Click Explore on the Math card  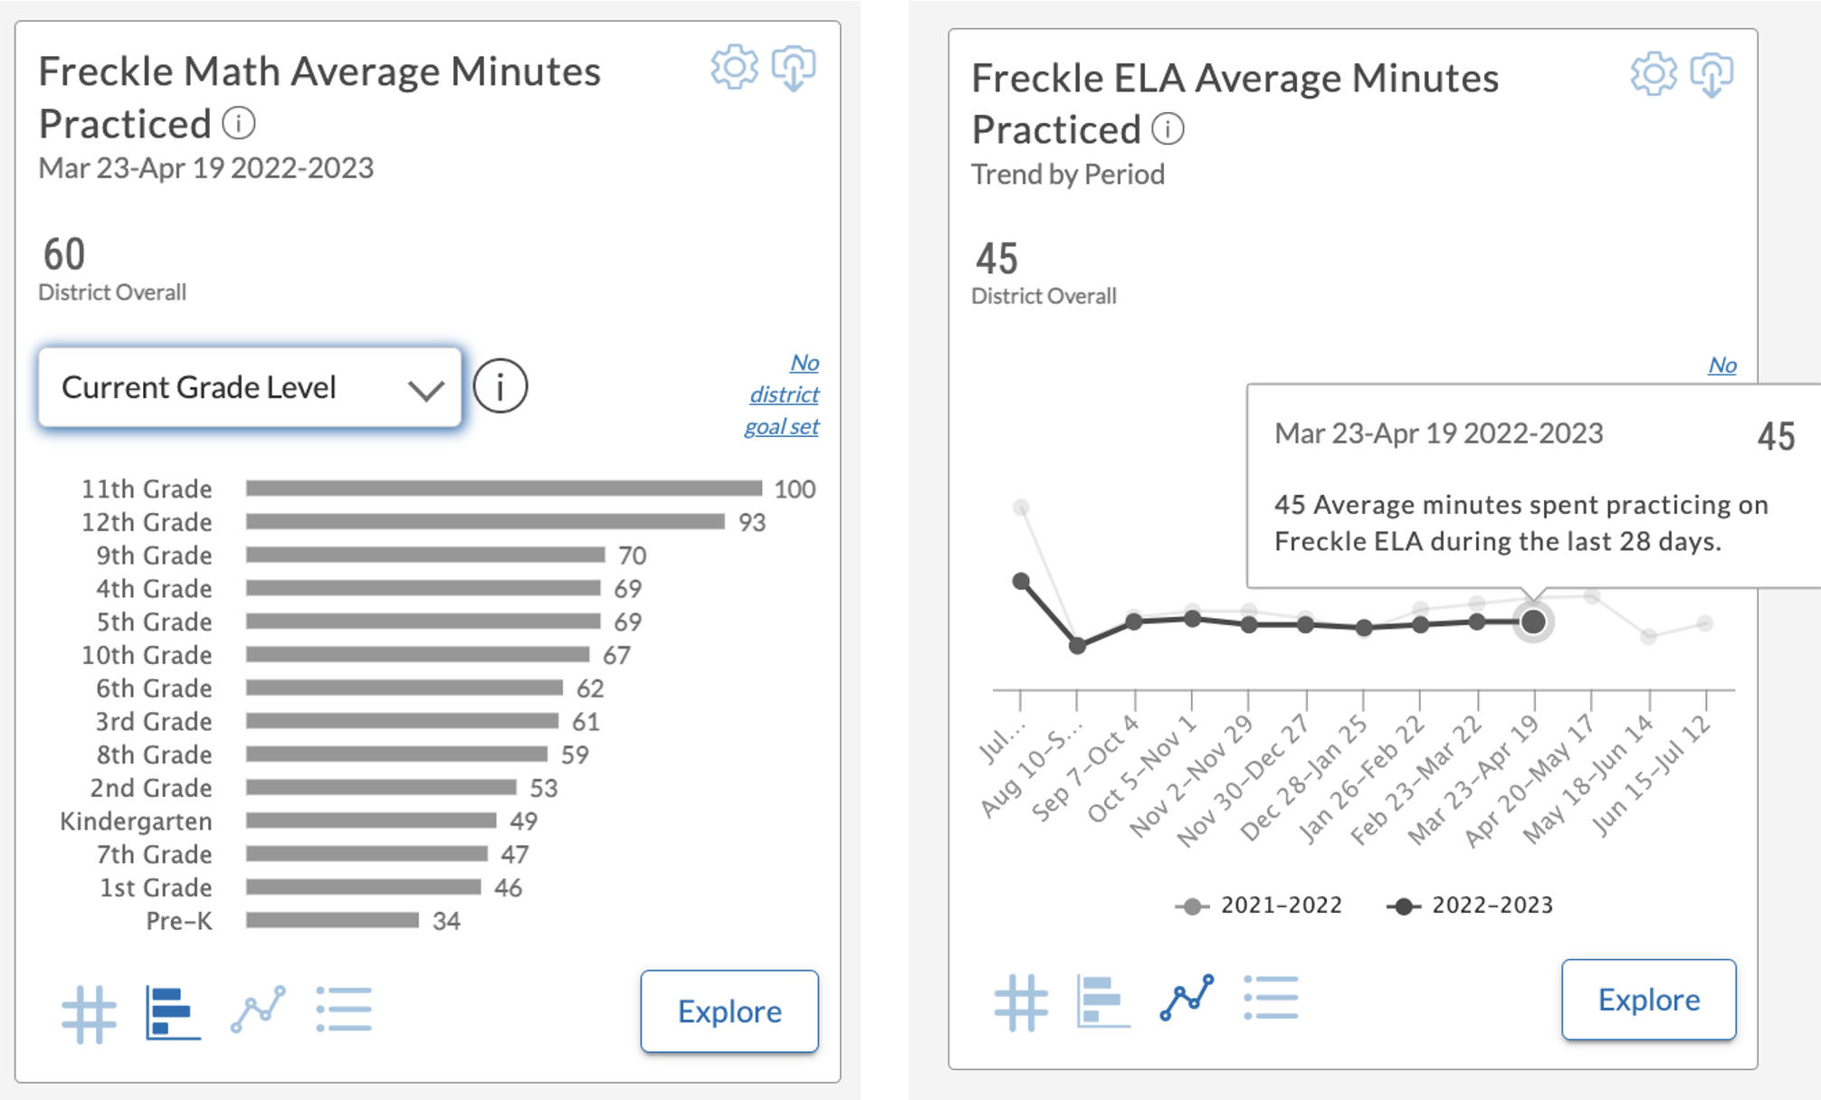[x=729, y=1011]
